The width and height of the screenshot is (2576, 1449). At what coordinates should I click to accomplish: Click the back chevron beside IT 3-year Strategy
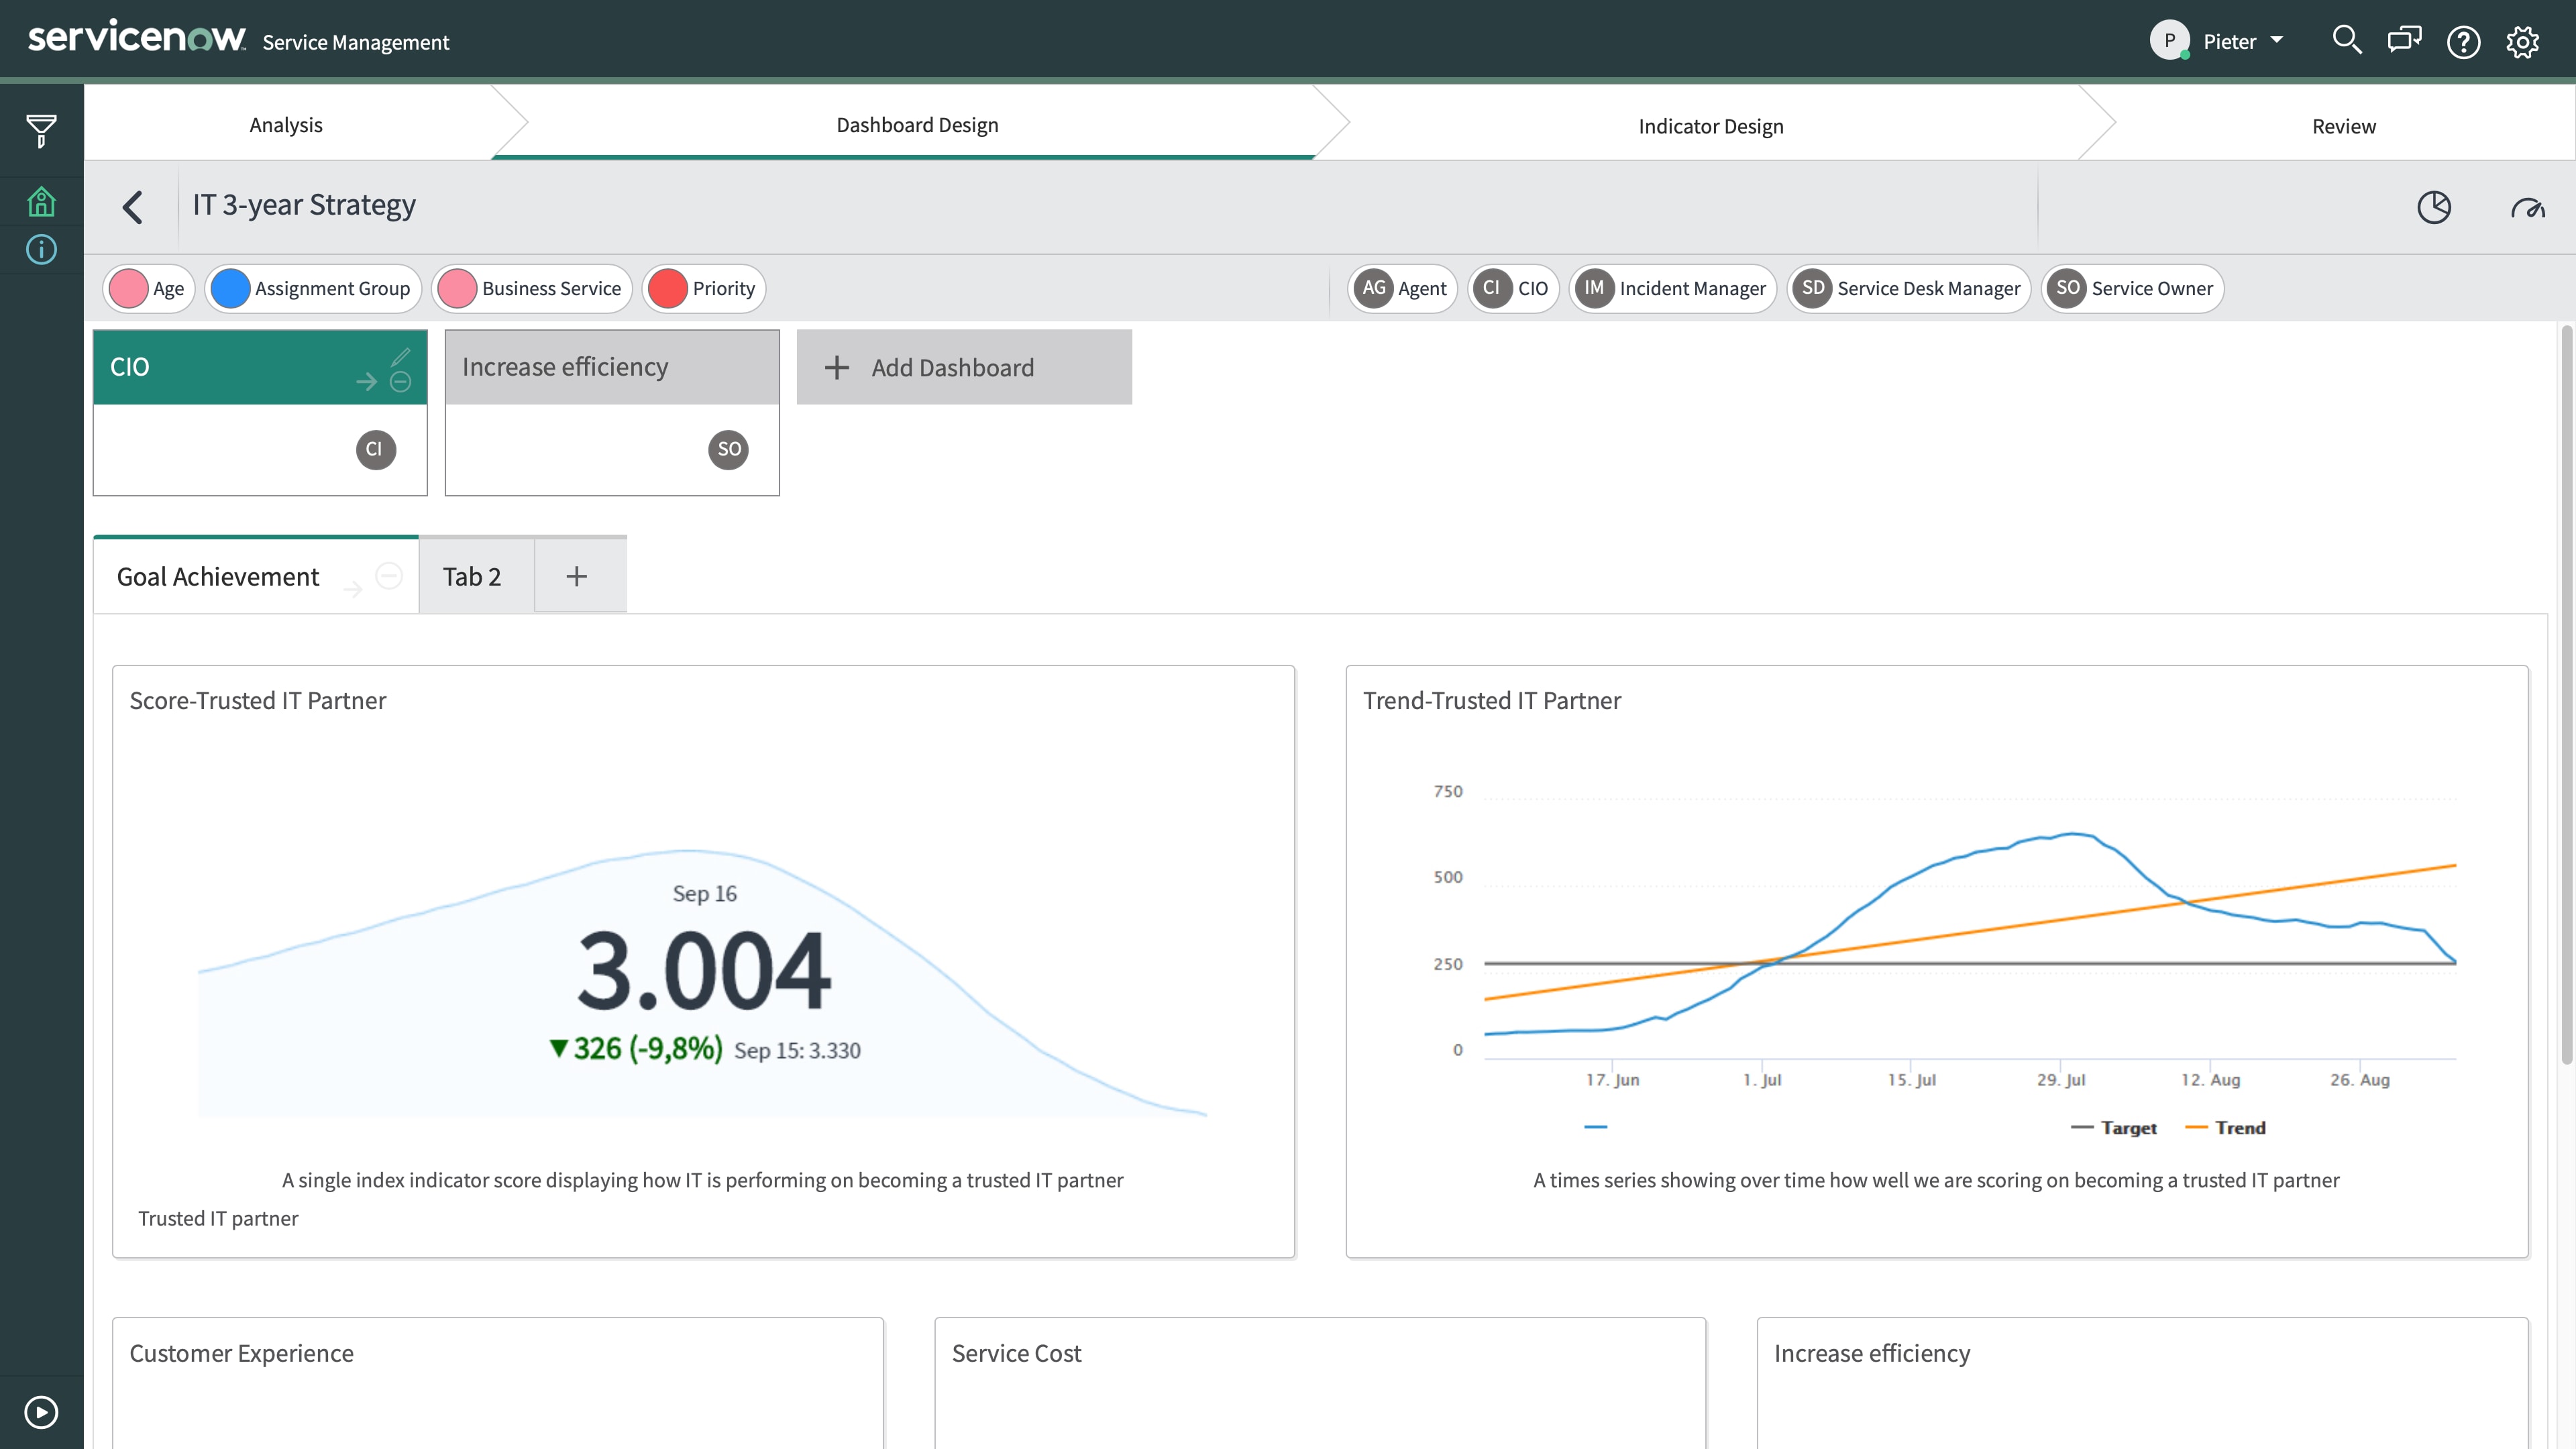click(133, 207)
